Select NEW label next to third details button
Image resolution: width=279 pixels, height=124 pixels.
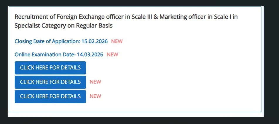(95, 96)
